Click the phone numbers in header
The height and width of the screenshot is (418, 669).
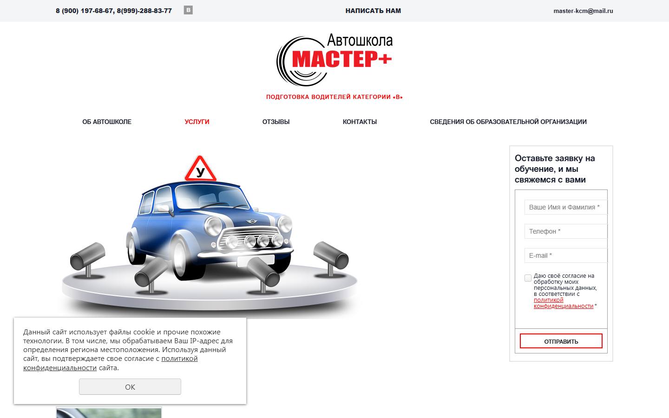pos(114,11)
